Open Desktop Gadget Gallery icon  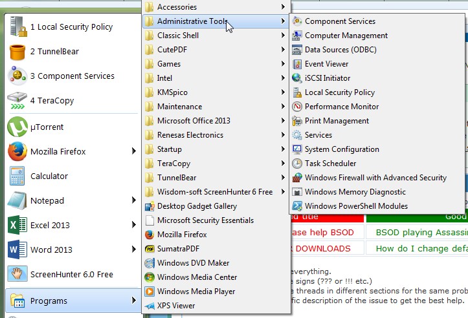(x=150, y=206)
